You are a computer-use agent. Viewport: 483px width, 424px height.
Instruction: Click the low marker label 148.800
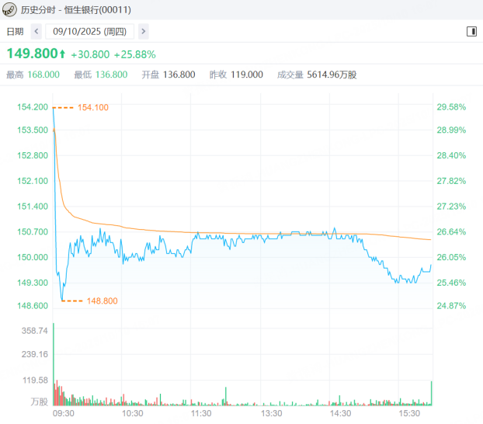[103, 301]
